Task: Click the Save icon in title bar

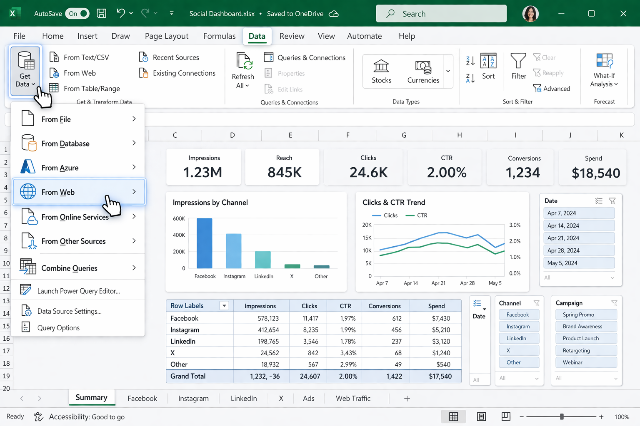Action: [x=101, y=13]
